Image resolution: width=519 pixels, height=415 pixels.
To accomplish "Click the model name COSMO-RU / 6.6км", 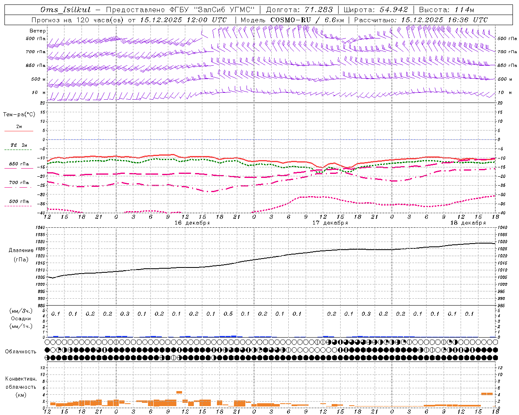I will point(307,20).
